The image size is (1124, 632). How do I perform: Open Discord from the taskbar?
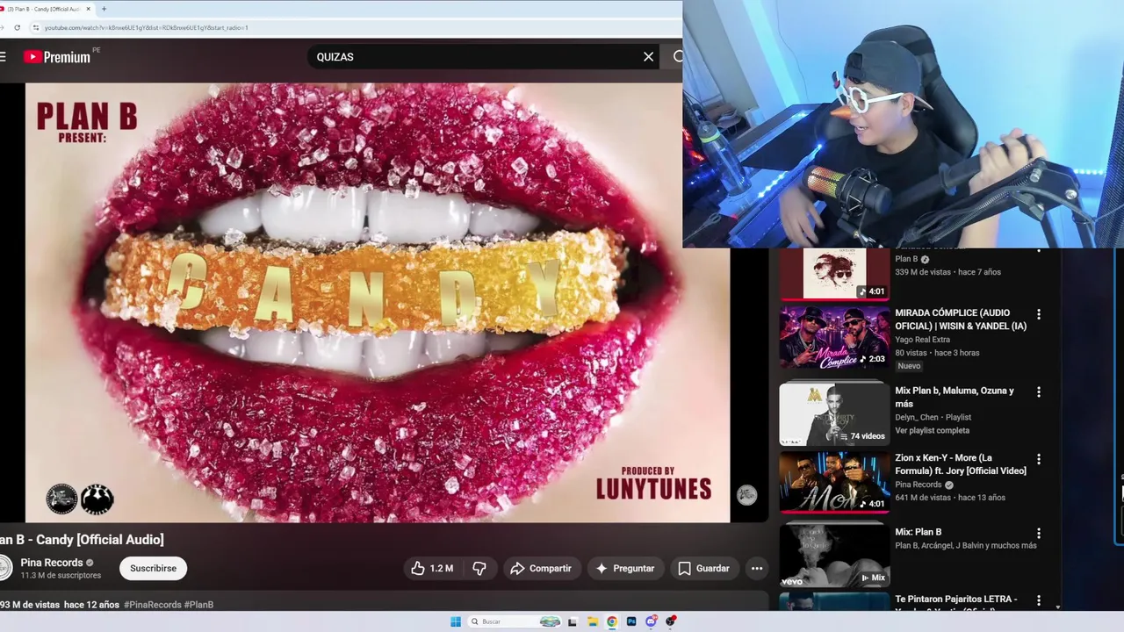click(651, 621)
